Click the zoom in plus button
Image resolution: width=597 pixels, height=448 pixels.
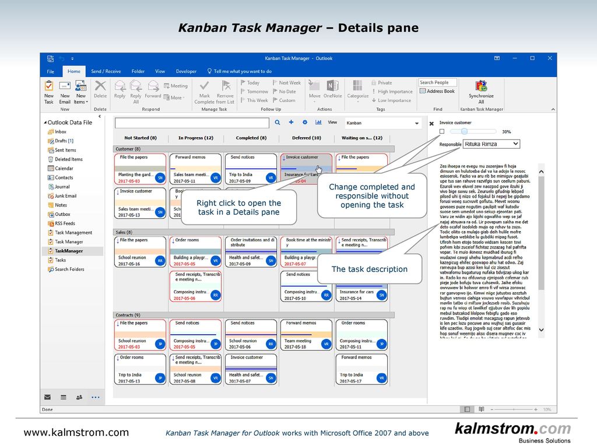(x=536, y=409)
